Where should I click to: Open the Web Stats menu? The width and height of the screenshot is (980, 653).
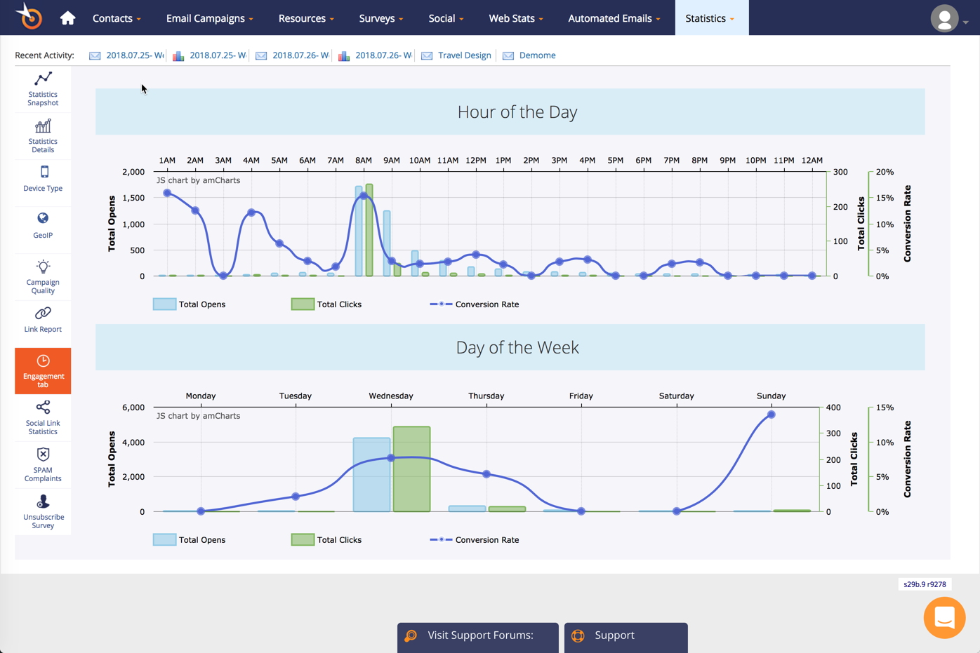coord(515,18)
